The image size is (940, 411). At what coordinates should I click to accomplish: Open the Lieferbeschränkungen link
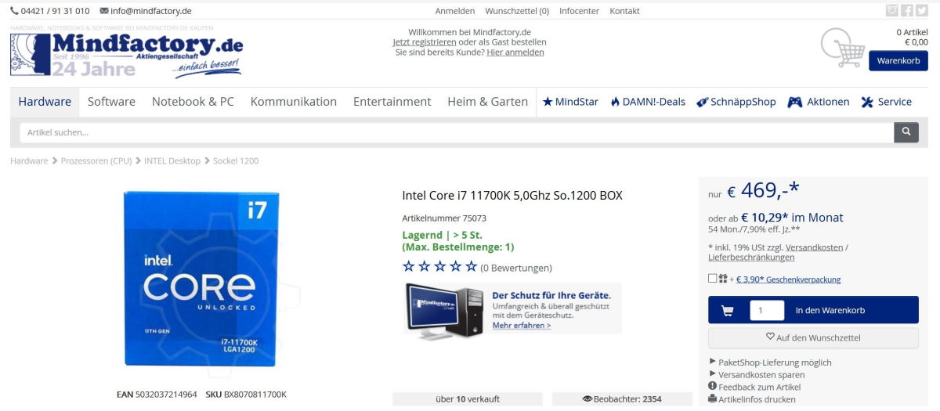(751, 258)
